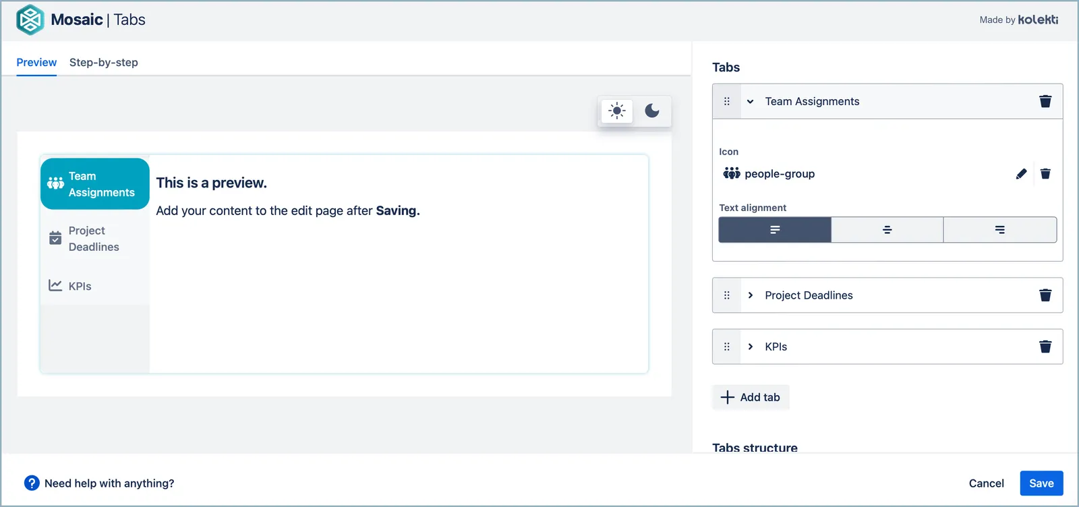The image size is (1079, 507).
Task: Open the Preview tab
Action: (x=36, y=62)
